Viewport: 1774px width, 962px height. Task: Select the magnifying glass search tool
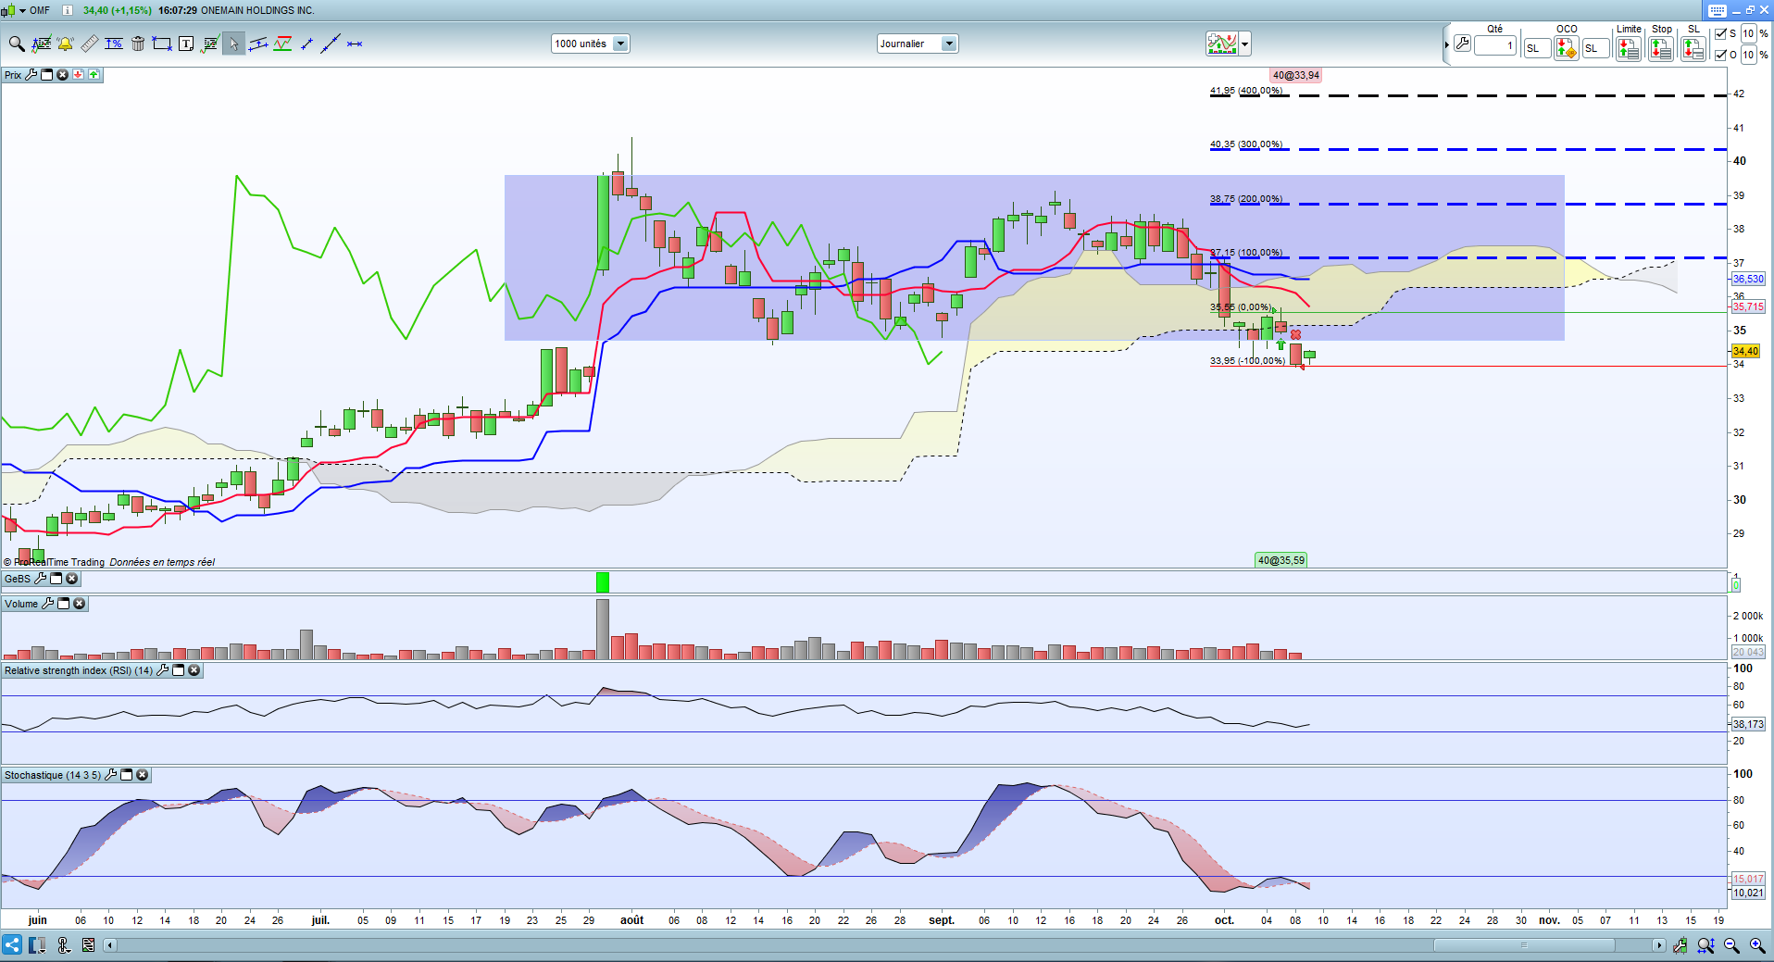[17, 44]
